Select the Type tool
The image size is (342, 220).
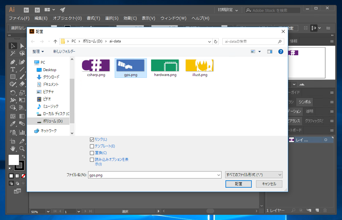click(13, 69)
